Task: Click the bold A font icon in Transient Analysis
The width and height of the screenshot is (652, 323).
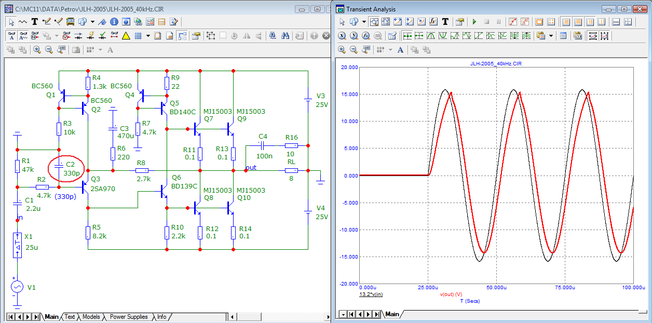Action: 400,50
